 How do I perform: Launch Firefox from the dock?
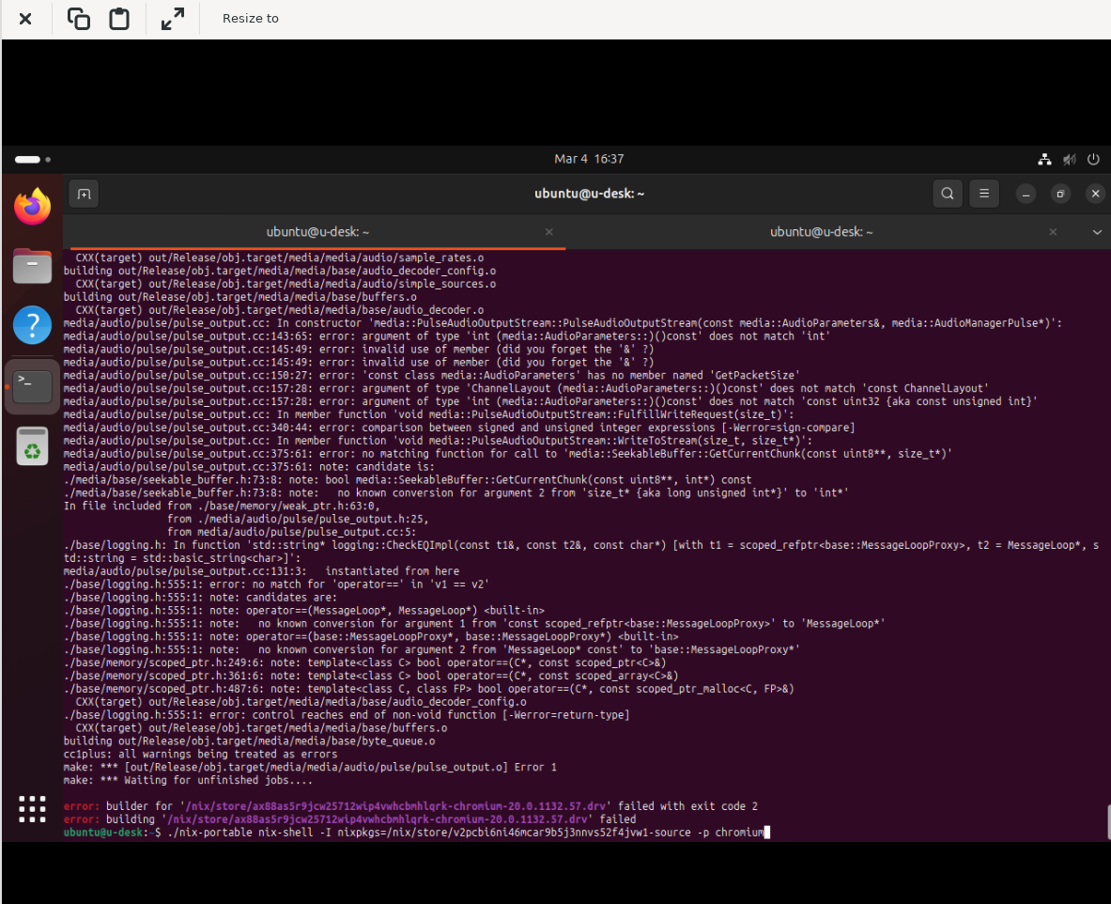click(33, 207)
